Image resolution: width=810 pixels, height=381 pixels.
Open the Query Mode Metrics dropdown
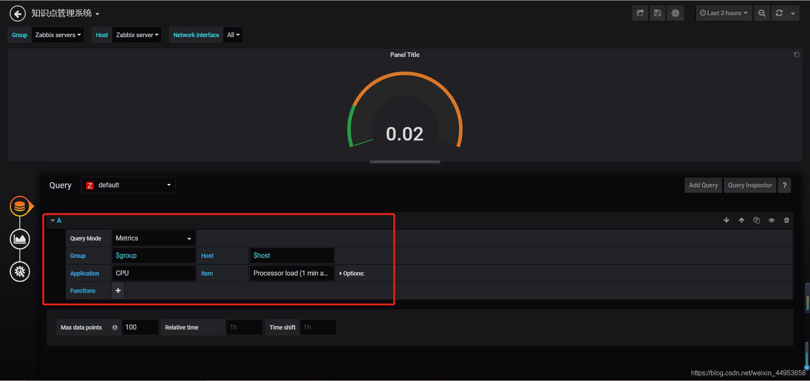pos(154,238)
